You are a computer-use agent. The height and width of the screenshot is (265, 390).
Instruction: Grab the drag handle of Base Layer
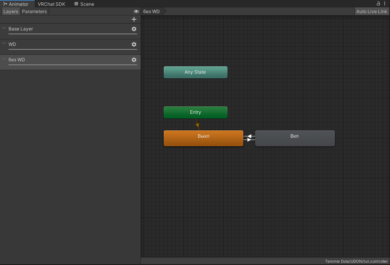(4, 28)
